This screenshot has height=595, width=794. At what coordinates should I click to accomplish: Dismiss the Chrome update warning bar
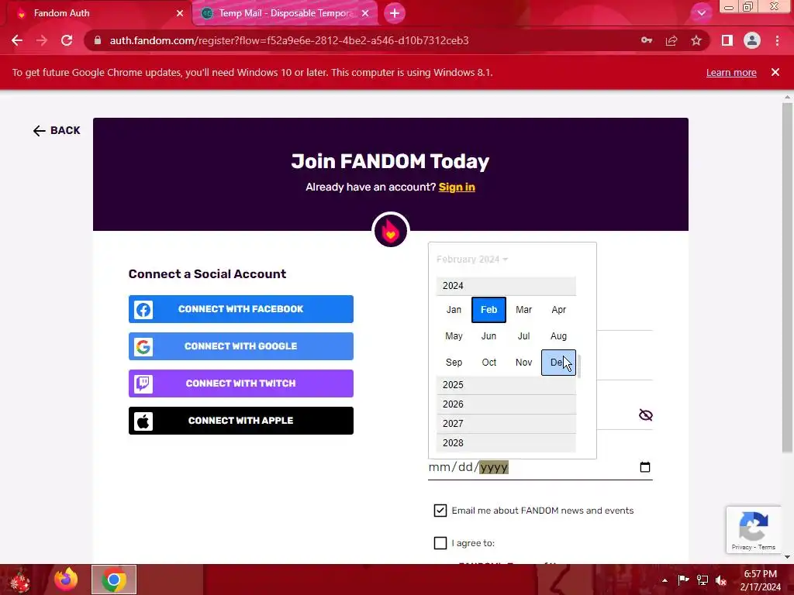775,72
